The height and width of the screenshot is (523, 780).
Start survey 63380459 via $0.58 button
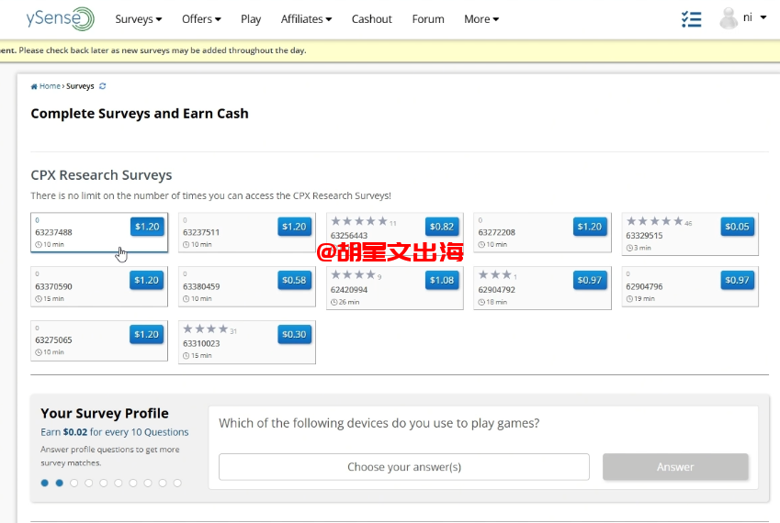coord(294,280)
